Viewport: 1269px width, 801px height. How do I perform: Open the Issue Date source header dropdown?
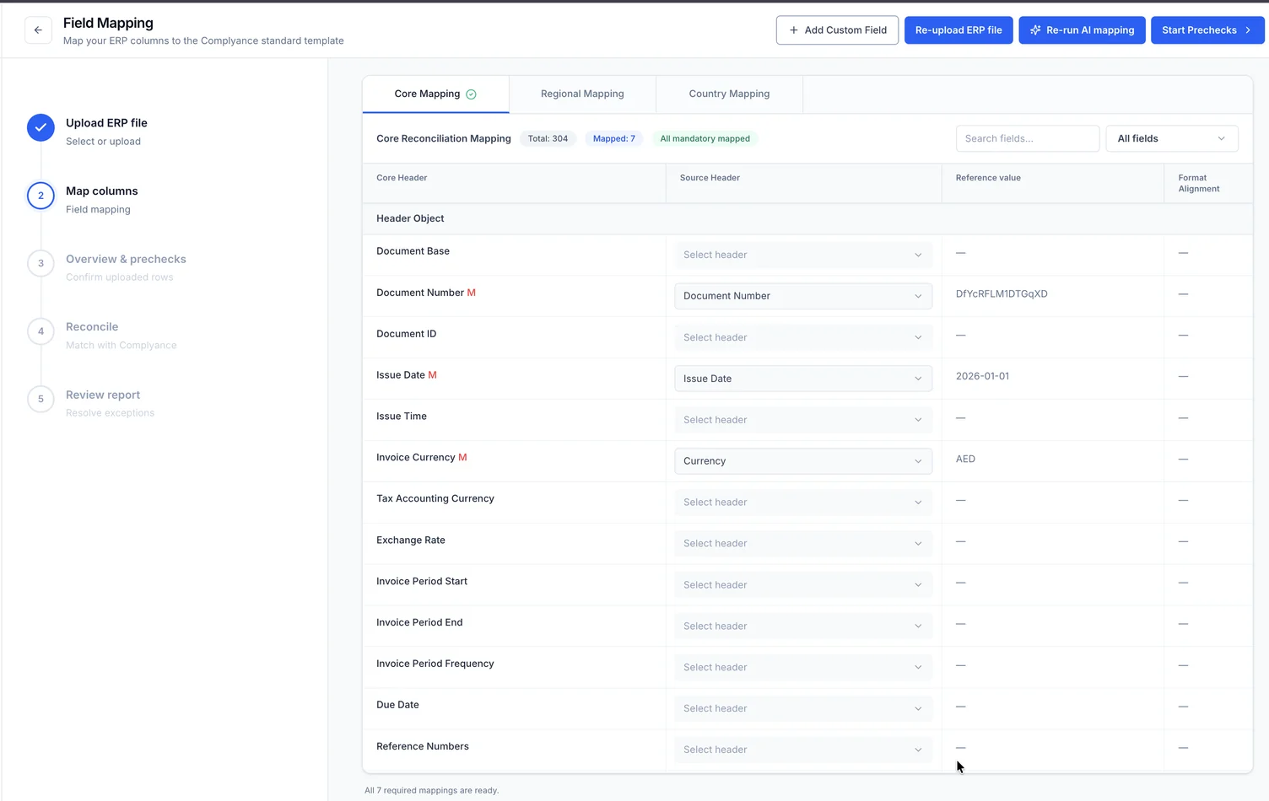[x=803, y=379]
